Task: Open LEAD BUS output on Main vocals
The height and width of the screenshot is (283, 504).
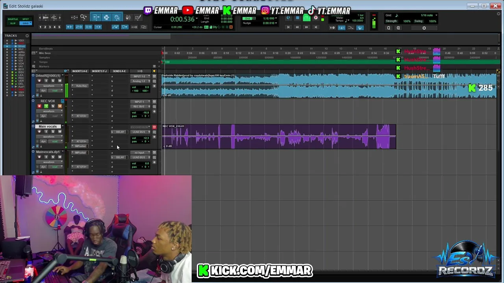Action: 139,132
